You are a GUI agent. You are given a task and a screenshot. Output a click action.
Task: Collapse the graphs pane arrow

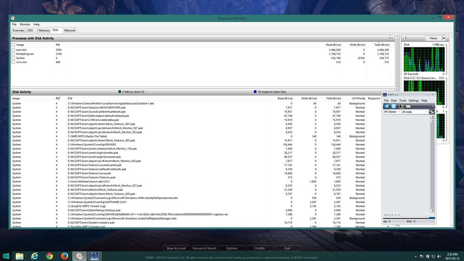point(405,38)
